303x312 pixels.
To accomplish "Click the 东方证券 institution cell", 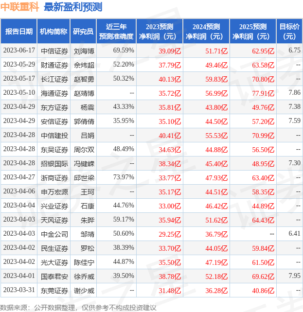I will (54, 108).
